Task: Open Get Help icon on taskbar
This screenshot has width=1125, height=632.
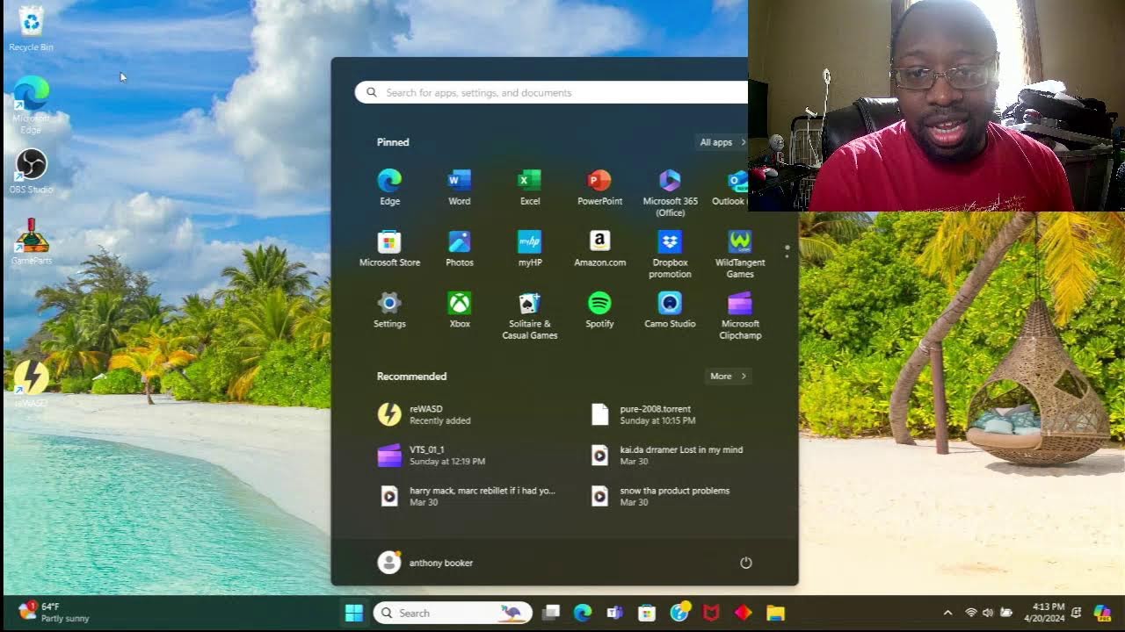Action: (679, 613)
